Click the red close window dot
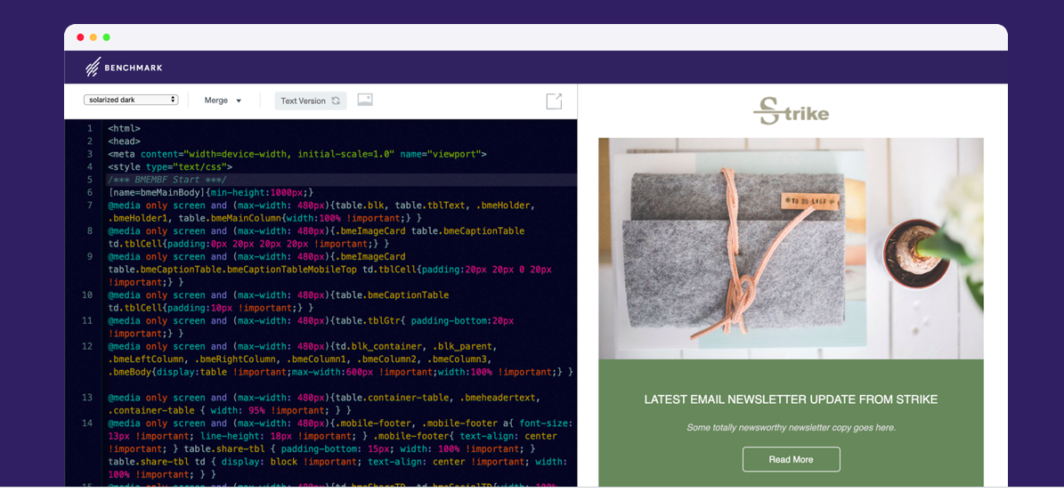The width and height of the screenshot is (1064, 492). click(81, 37)
